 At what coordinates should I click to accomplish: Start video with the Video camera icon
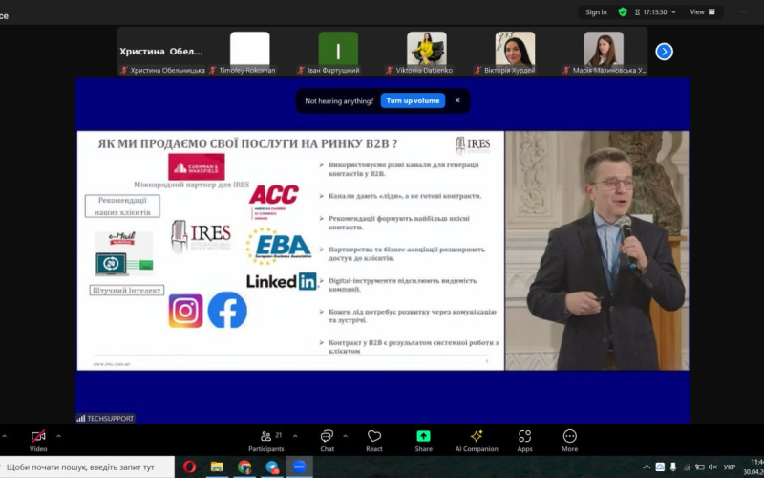(x=38, y=436)
